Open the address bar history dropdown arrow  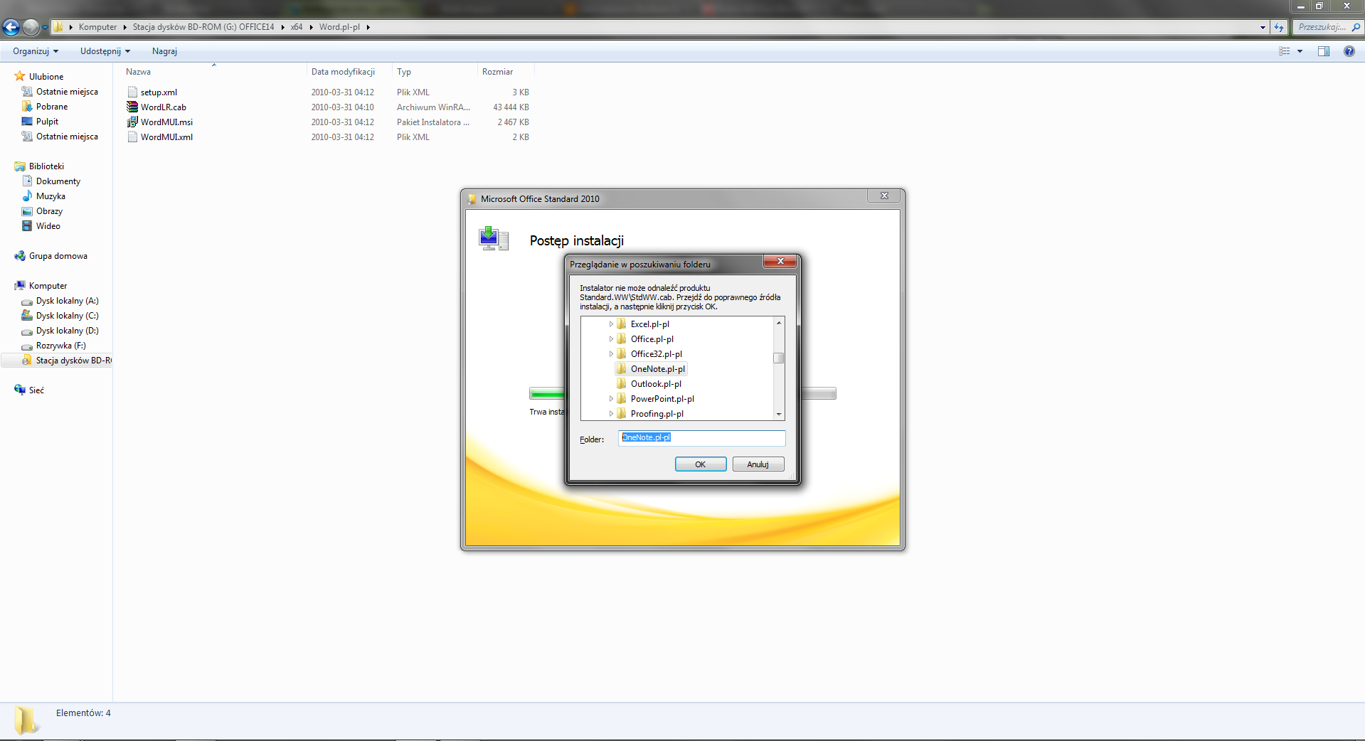(1263, 27)
